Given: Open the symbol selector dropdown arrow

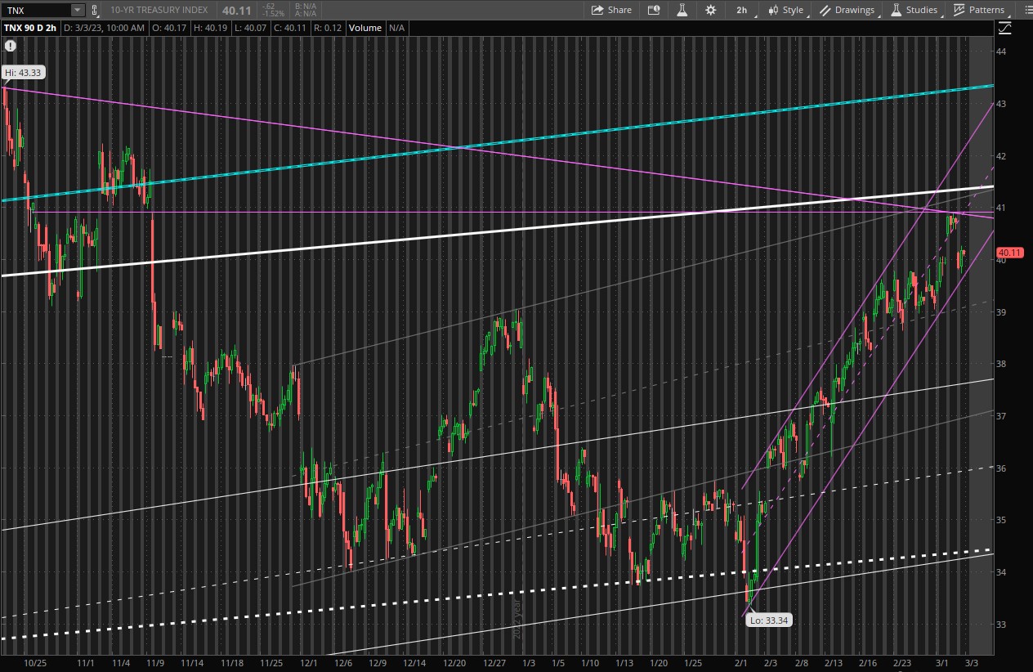Looking at the screenshot, I should pos(77,10).
